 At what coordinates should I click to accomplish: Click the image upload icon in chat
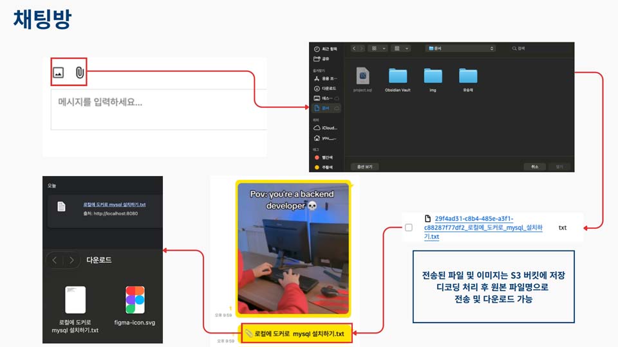coord(59,73)
